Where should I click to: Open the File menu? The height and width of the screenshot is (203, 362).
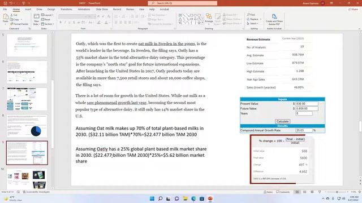(x=5, y=9)
